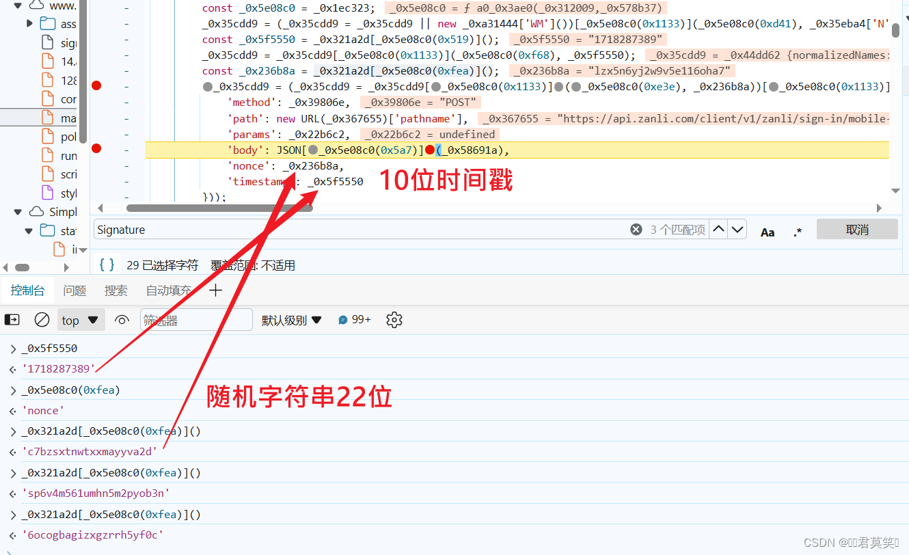Click console output 'nonce'
Viewport: 909px width, 555px height.
click(x=43, y=411)
